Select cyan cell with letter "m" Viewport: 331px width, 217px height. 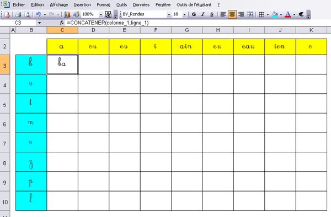tap(31, 123)
